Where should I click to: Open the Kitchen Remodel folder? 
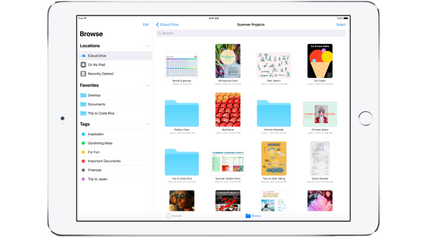point(273,113)
